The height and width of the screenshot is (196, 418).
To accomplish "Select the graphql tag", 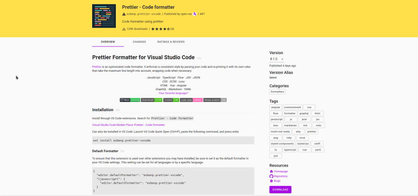I will coord(304,113).
